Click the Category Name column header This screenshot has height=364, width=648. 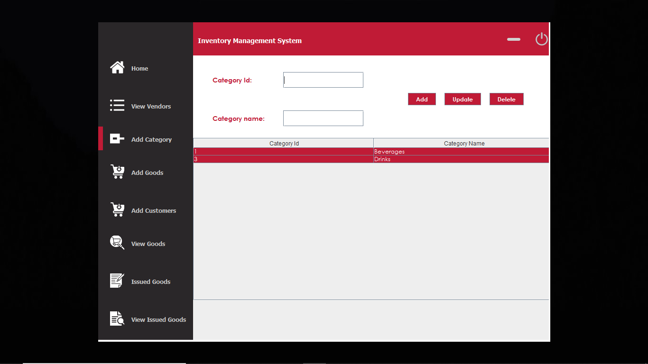(461, 143)
